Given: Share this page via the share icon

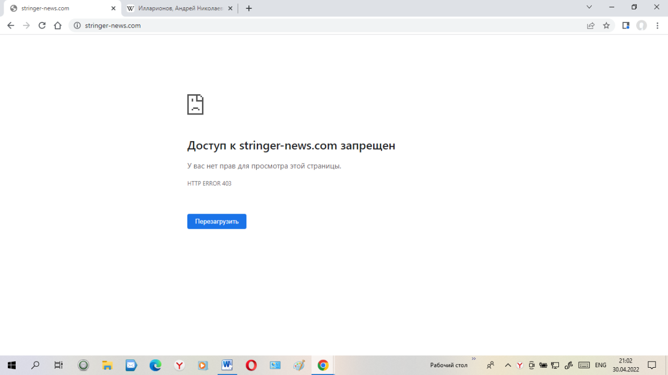Looking at the screenshot, I should point(591,26).
